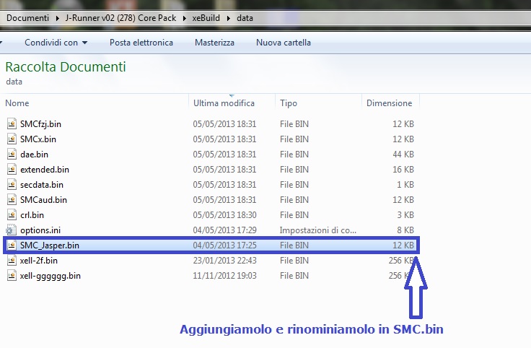Go to Documenti in address bar
Image resolution: width=531 pixels, height=348 pixels.
point(27,16)
